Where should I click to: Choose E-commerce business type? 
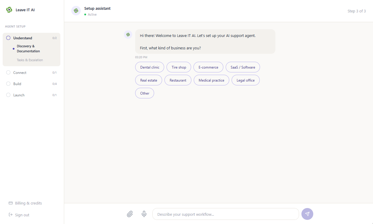click(x=208, y=67)
